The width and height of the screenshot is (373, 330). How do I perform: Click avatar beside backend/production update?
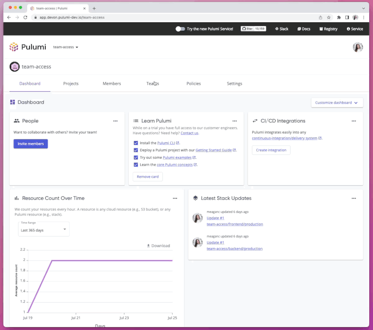pyautogui.click(x=197, y=242)
